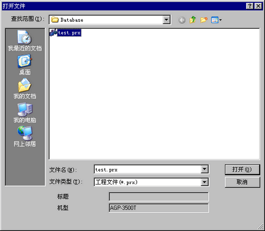Go back using the back arrow icon

click(182, 20)
